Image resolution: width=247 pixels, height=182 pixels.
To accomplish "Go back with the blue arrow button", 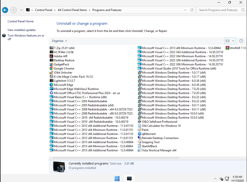I will (5, 10).
